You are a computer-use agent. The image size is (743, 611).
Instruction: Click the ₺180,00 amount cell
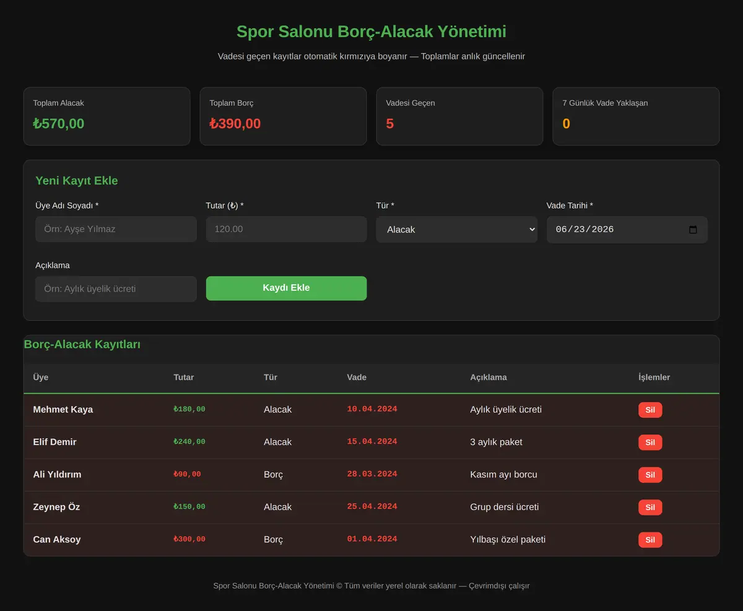(189, 409)
